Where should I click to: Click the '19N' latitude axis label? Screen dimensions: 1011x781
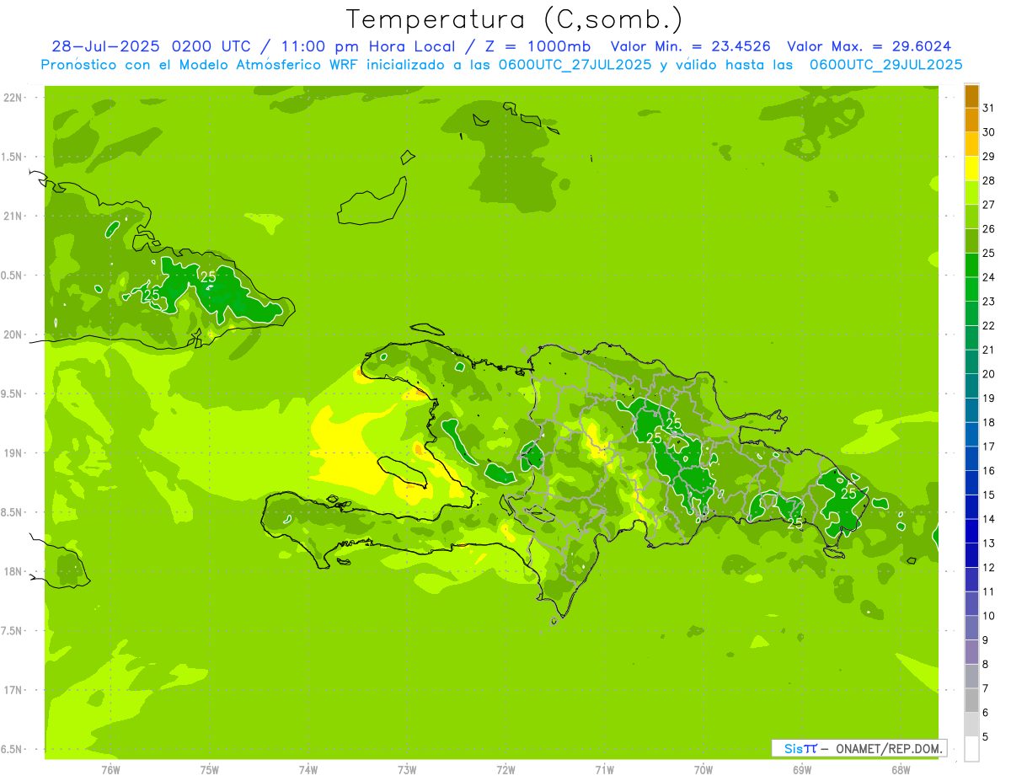click(x=13, y=453)
